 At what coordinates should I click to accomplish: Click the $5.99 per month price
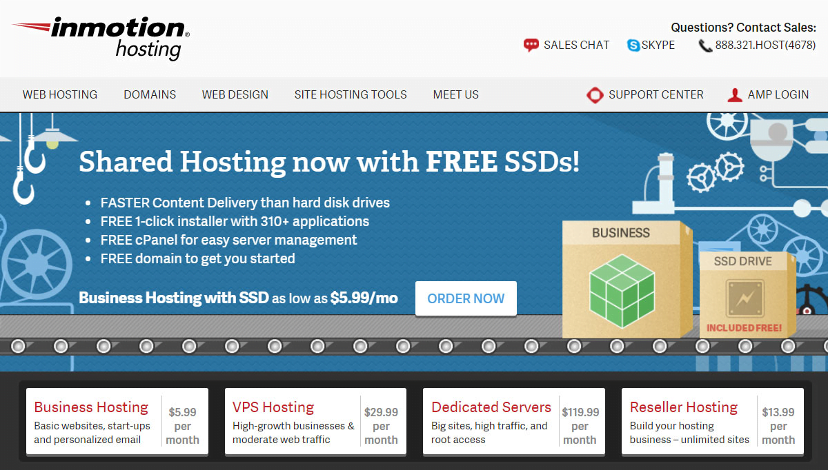pyautogui.click(x=182, y=426)
